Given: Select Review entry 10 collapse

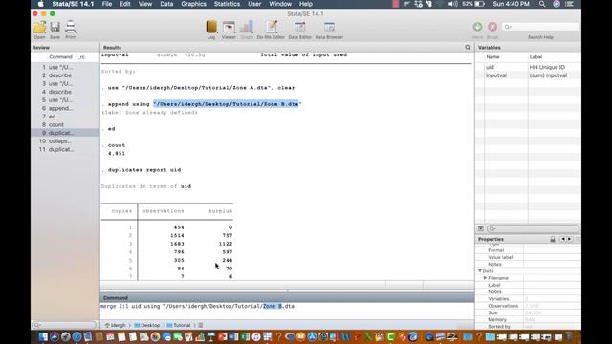Looking at the screenshot, I should pos(65,140).
